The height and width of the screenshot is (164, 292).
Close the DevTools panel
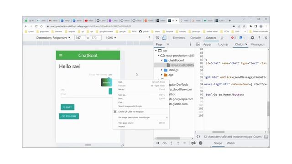[x=266, y=38]
